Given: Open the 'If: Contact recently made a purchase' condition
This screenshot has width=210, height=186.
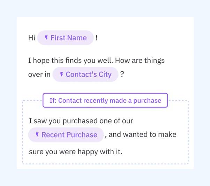Looking at the screenshot, I should click(x=105, y=100).
